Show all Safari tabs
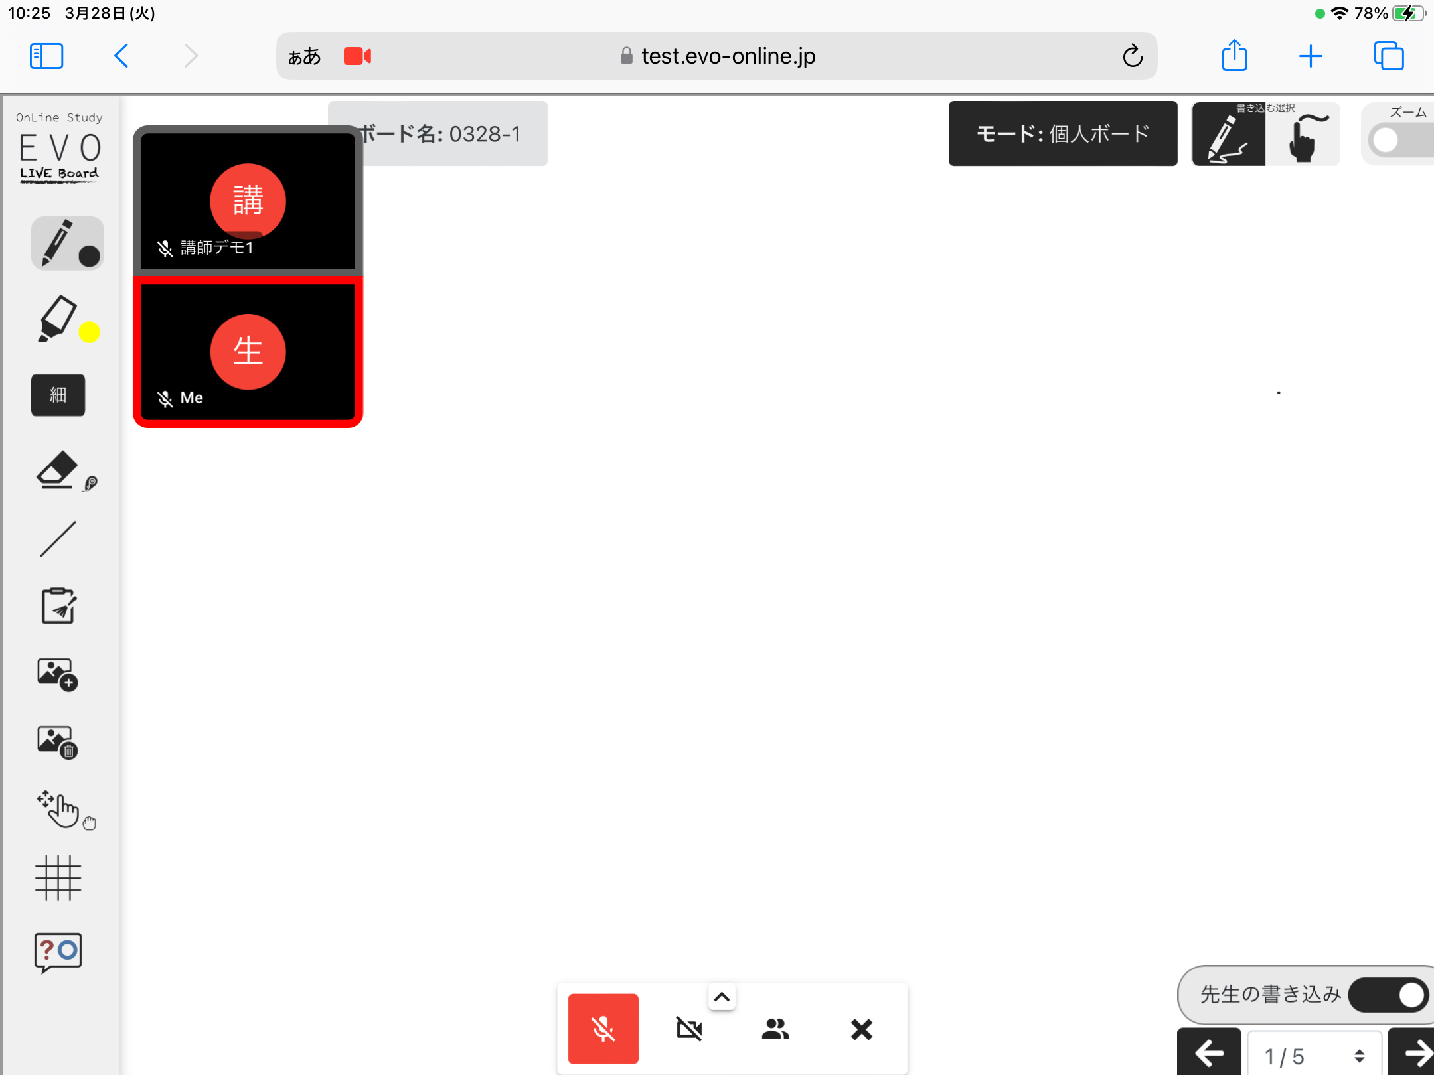Image resolution: width=1434 pixels, height=1075 pixels. click(x=1389, y=56)
